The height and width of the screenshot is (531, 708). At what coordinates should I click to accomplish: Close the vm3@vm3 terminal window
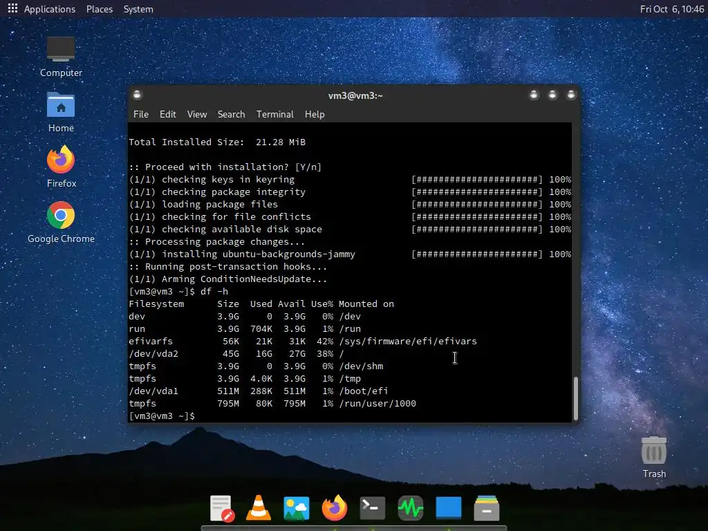pos(570,95)
